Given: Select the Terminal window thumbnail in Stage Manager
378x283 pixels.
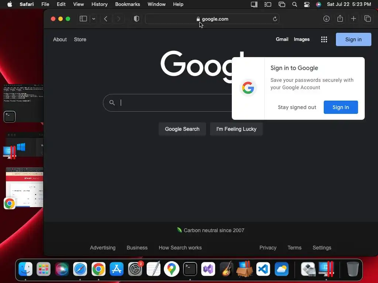Looking at the screenshot, I should click(23, 103).
